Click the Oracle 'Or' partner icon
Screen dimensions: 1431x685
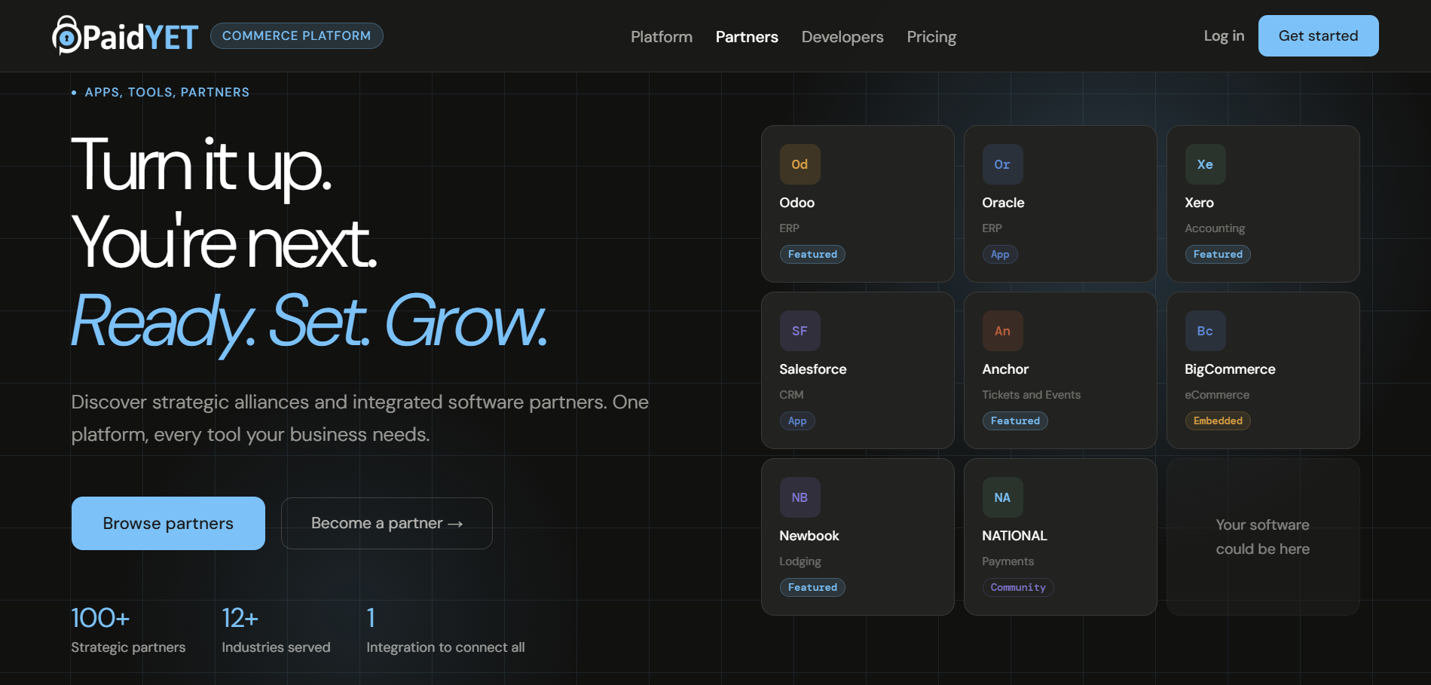[1002, 164]
